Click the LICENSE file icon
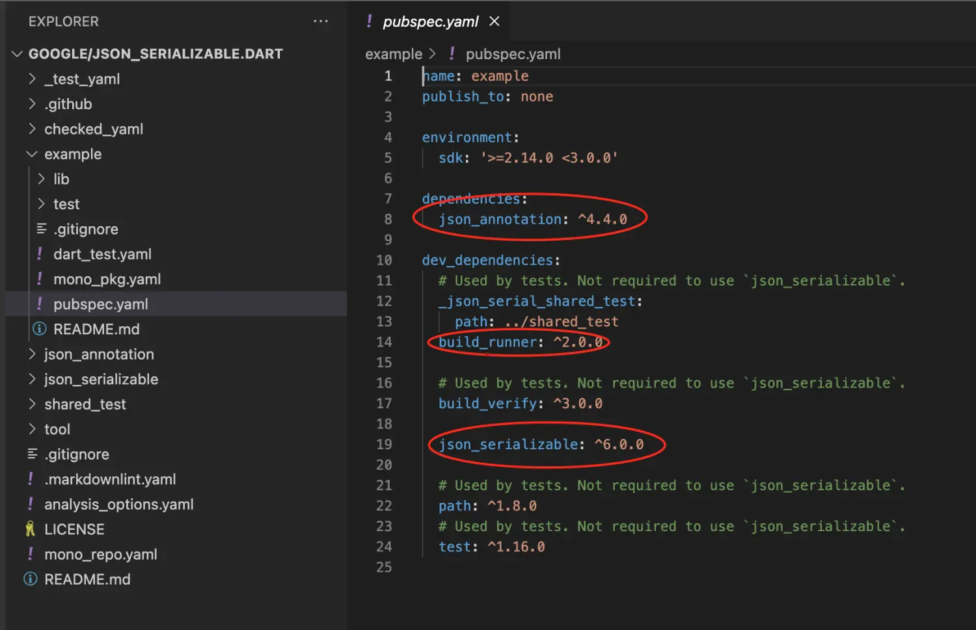The height and width of the screenshot is (630, 976). (30, 529)
